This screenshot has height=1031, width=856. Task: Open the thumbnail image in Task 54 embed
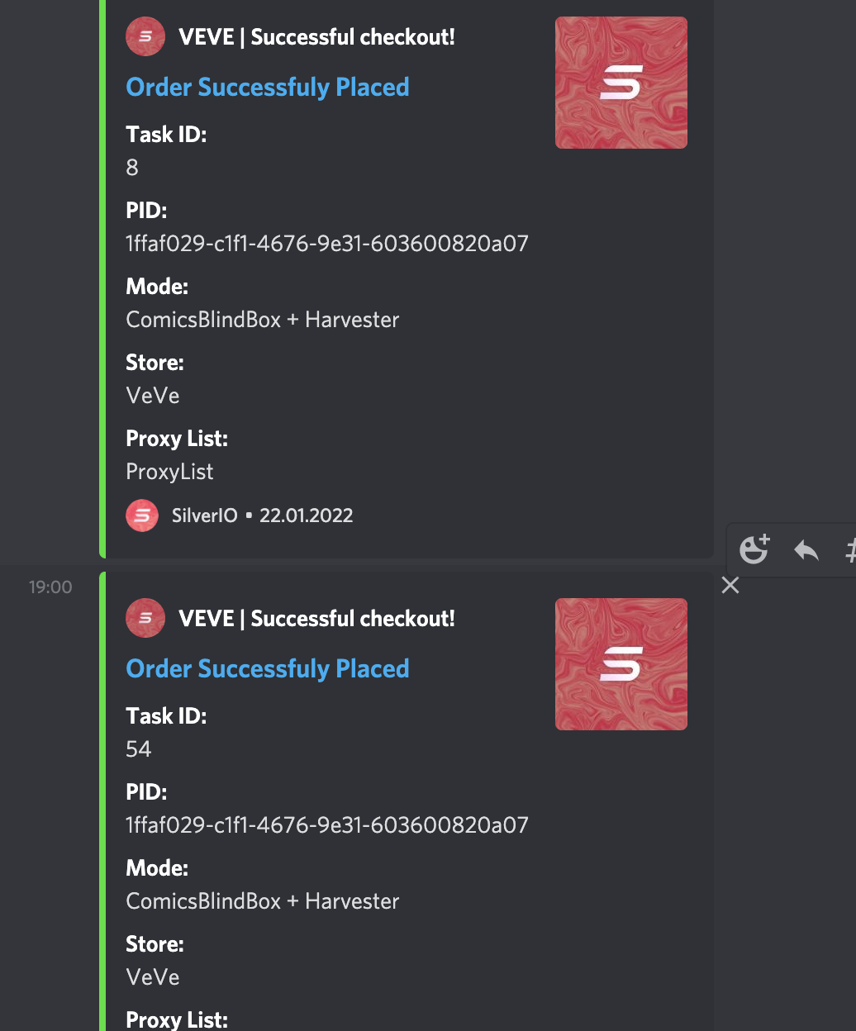[621, 664]
